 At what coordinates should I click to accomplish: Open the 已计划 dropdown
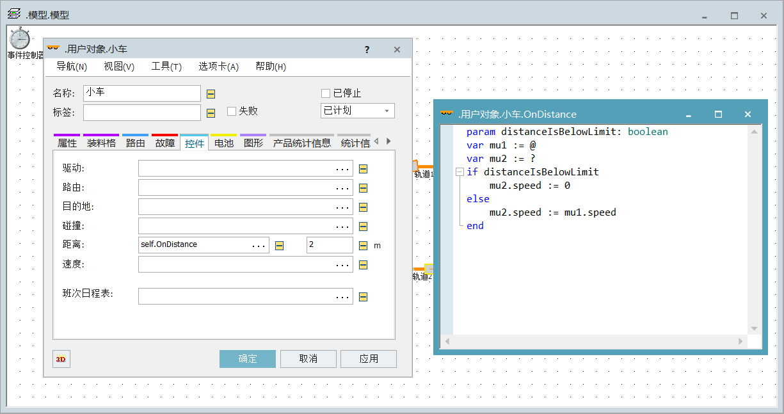[x=358, y=111]
